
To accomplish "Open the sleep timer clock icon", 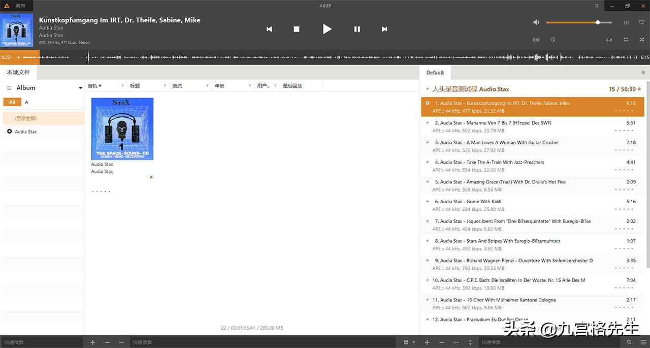I will 553,40.
